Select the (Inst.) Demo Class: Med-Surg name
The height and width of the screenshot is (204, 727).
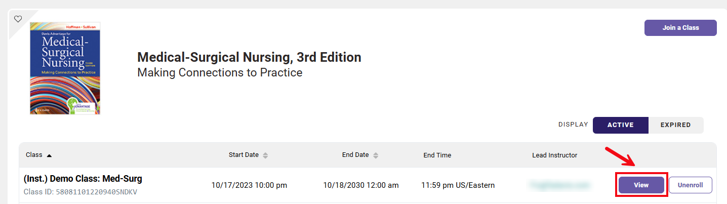(83, 178)
